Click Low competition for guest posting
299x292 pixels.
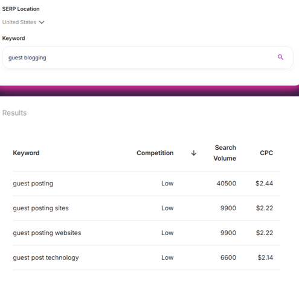tap(167, 184)
